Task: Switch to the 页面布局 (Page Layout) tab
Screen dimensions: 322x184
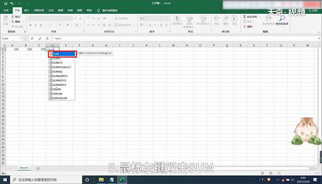Action: [39, 10]
